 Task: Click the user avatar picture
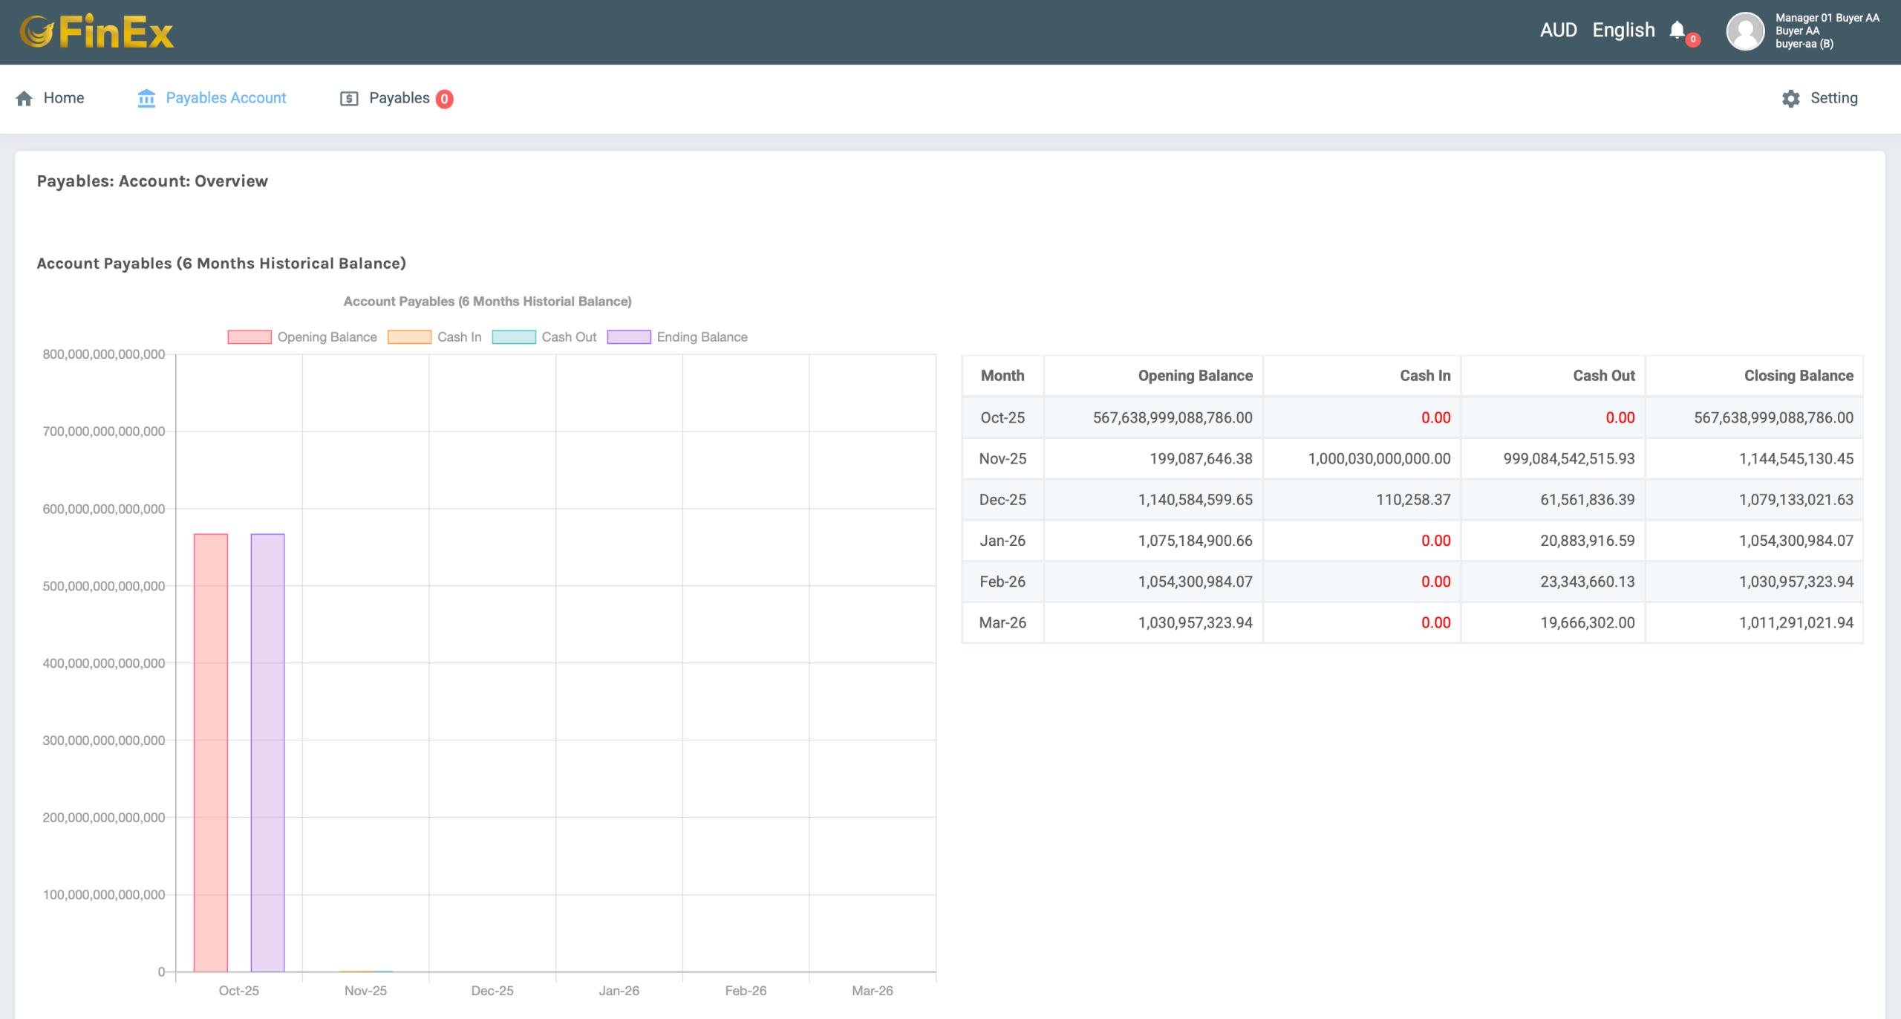coord(1744,31)
